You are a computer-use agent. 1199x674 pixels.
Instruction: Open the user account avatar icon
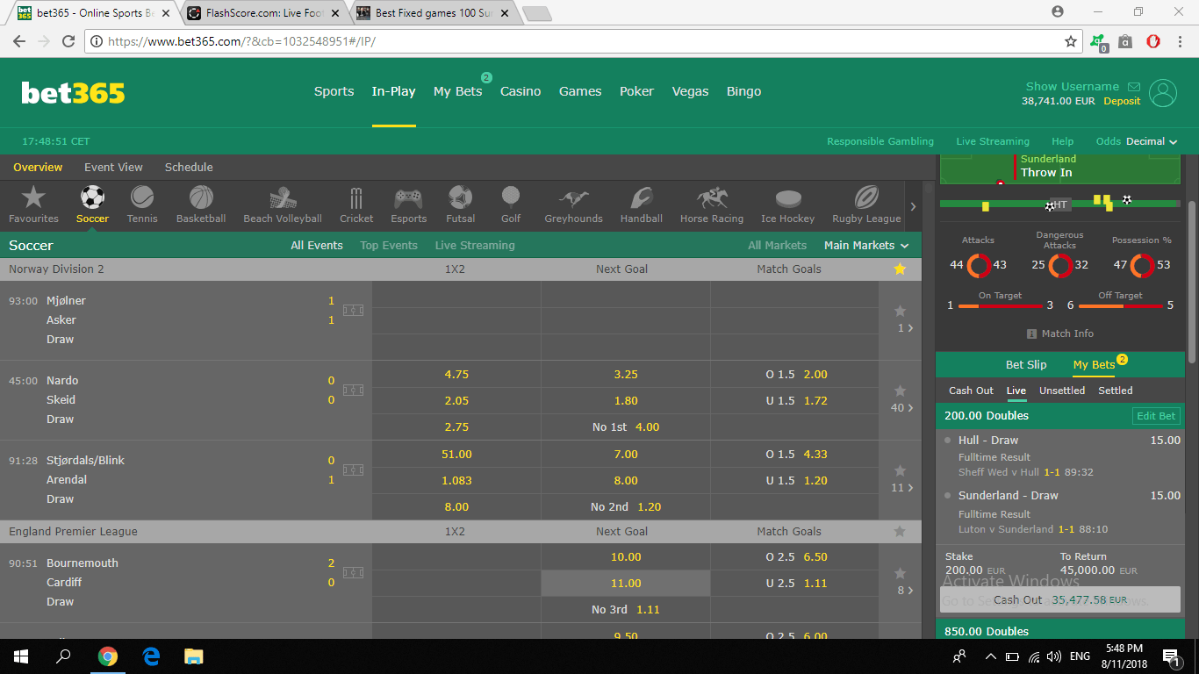point(1163,93)
